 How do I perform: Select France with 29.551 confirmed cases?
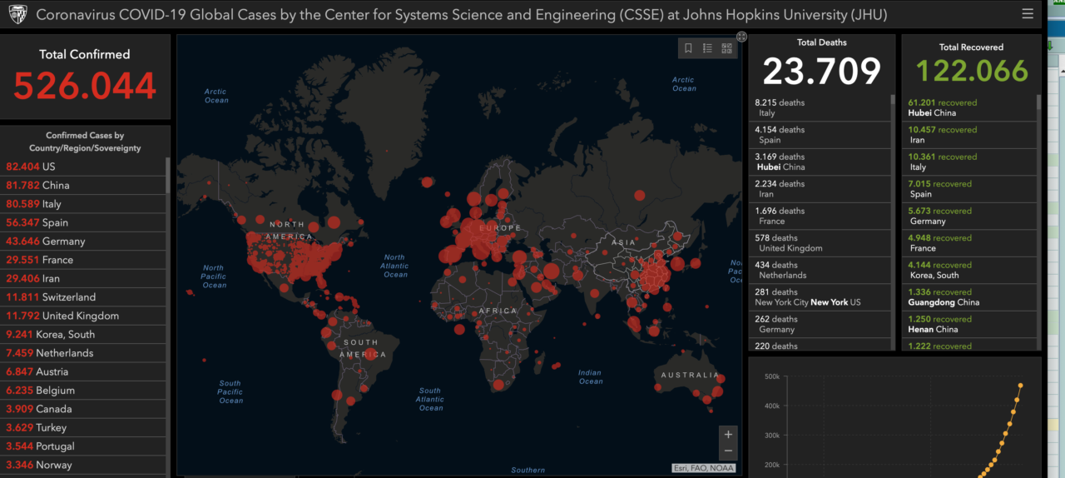point(84,260)
